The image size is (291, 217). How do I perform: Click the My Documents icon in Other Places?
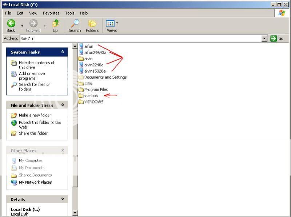tap(14, 168)
